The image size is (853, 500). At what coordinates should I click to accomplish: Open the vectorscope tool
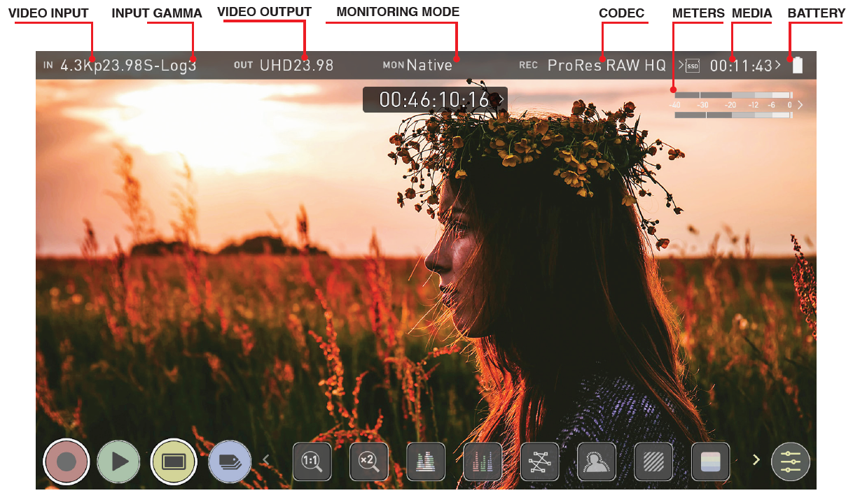pyautogui.click(x=540, y=462)
